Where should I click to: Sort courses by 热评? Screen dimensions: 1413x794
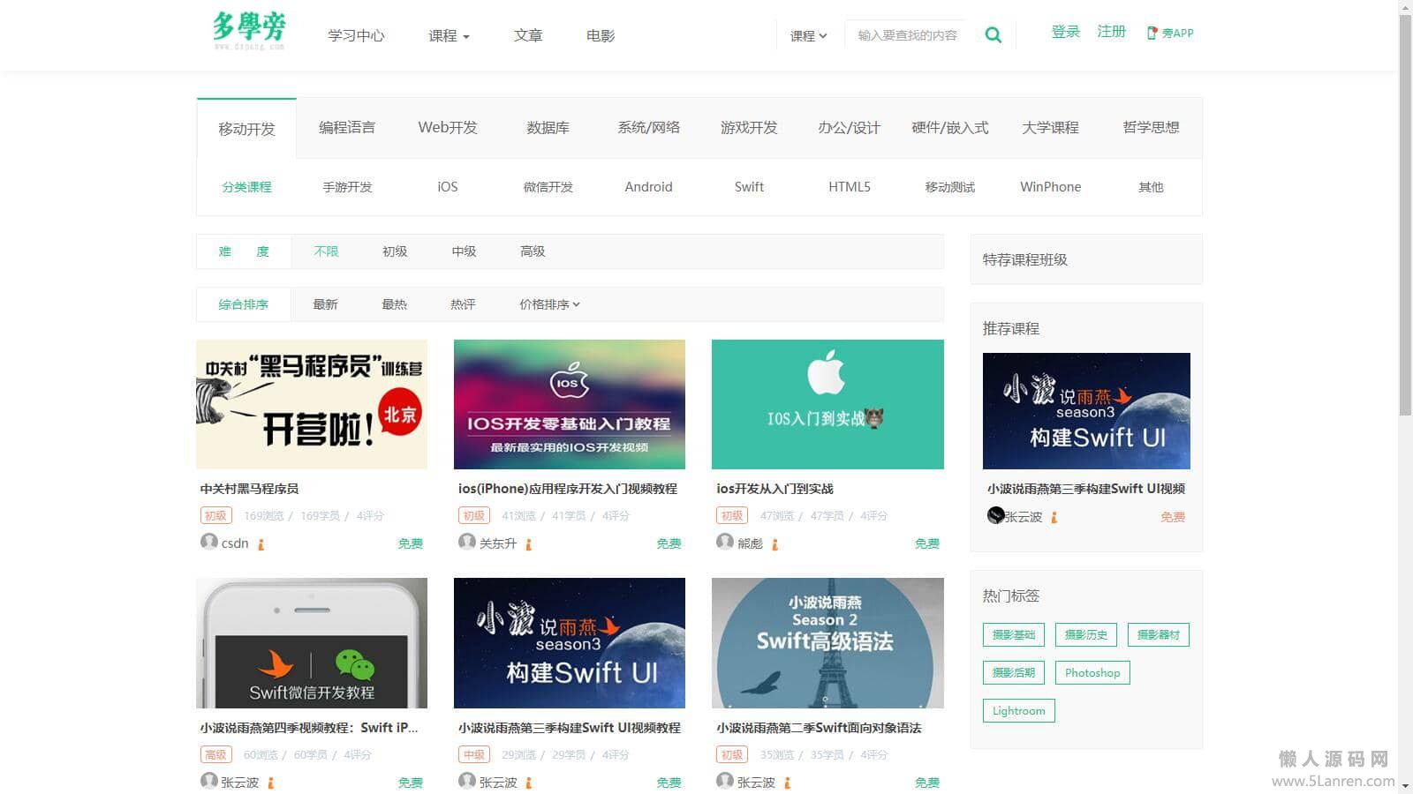(x=463, y=304)
